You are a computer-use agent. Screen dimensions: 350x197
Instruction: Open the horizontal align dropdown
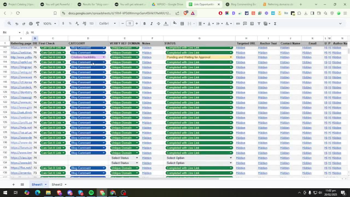[x=202, y=23]
